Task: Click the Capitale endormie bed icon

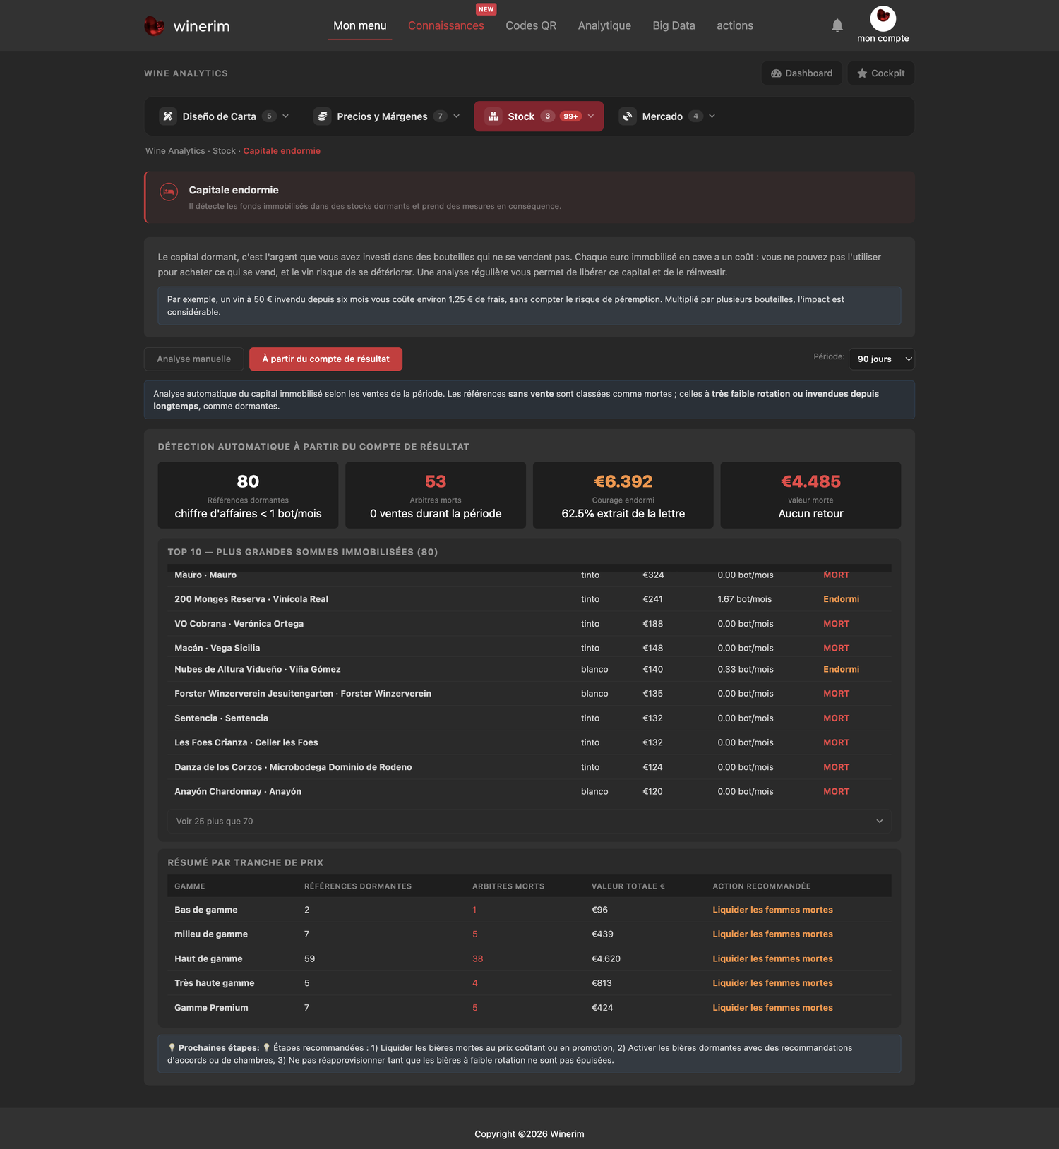Action: click(169, 191)
